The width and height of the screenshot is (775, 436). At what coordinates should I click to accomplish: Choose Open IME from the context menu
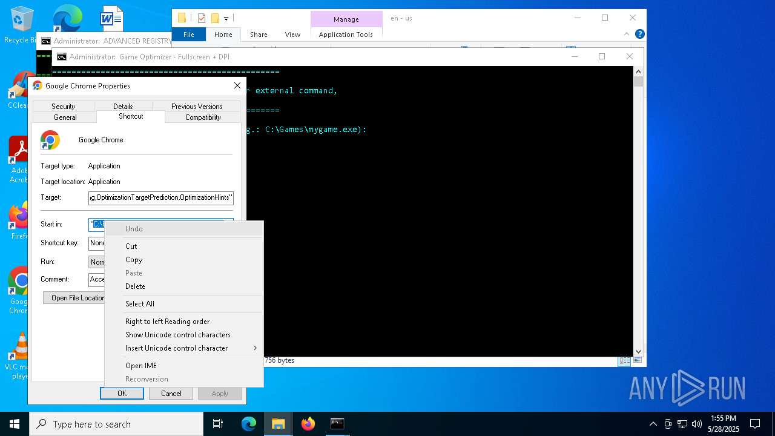coord(184,366)
